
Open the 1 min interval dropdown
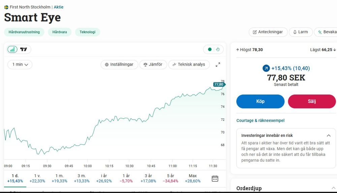pos(20,64)
